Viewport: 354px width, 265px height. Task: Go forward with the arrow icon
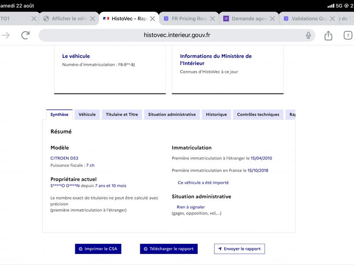click(6, 35)
